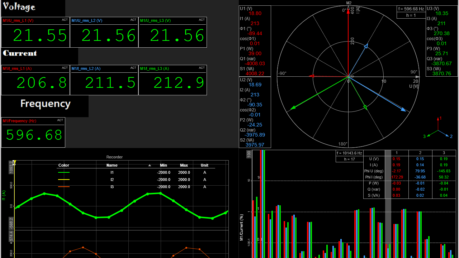
Task: Click the highlighted h=17 harmonic column in the FFT
Action: point(388,204)
